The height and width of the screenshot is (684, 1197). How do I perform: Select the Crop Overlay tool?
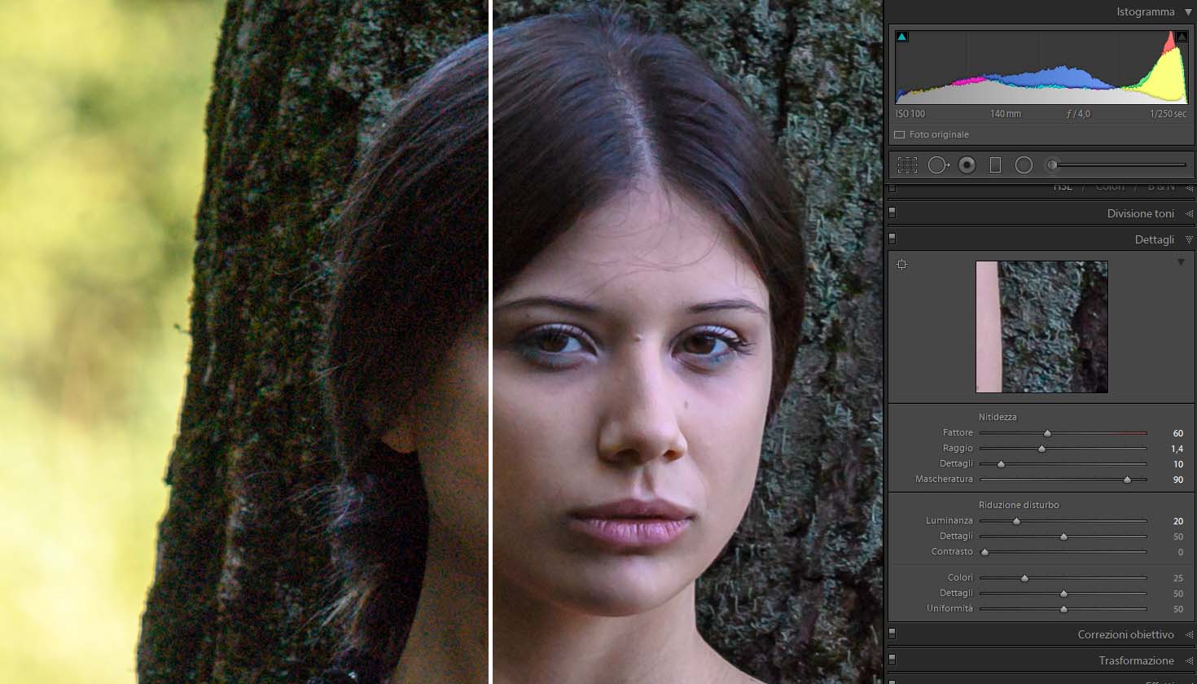[x=907, y=165]
